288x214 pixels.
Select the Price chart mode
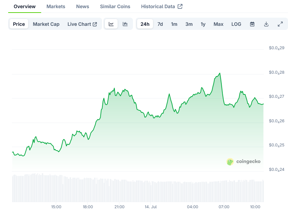click(x=19, y=24)
